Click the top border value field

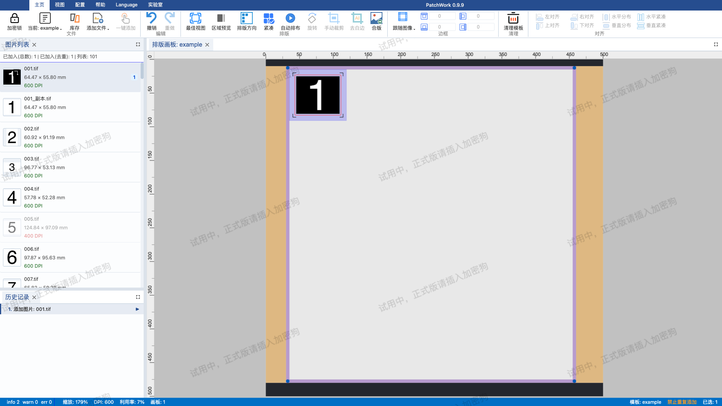442,16
